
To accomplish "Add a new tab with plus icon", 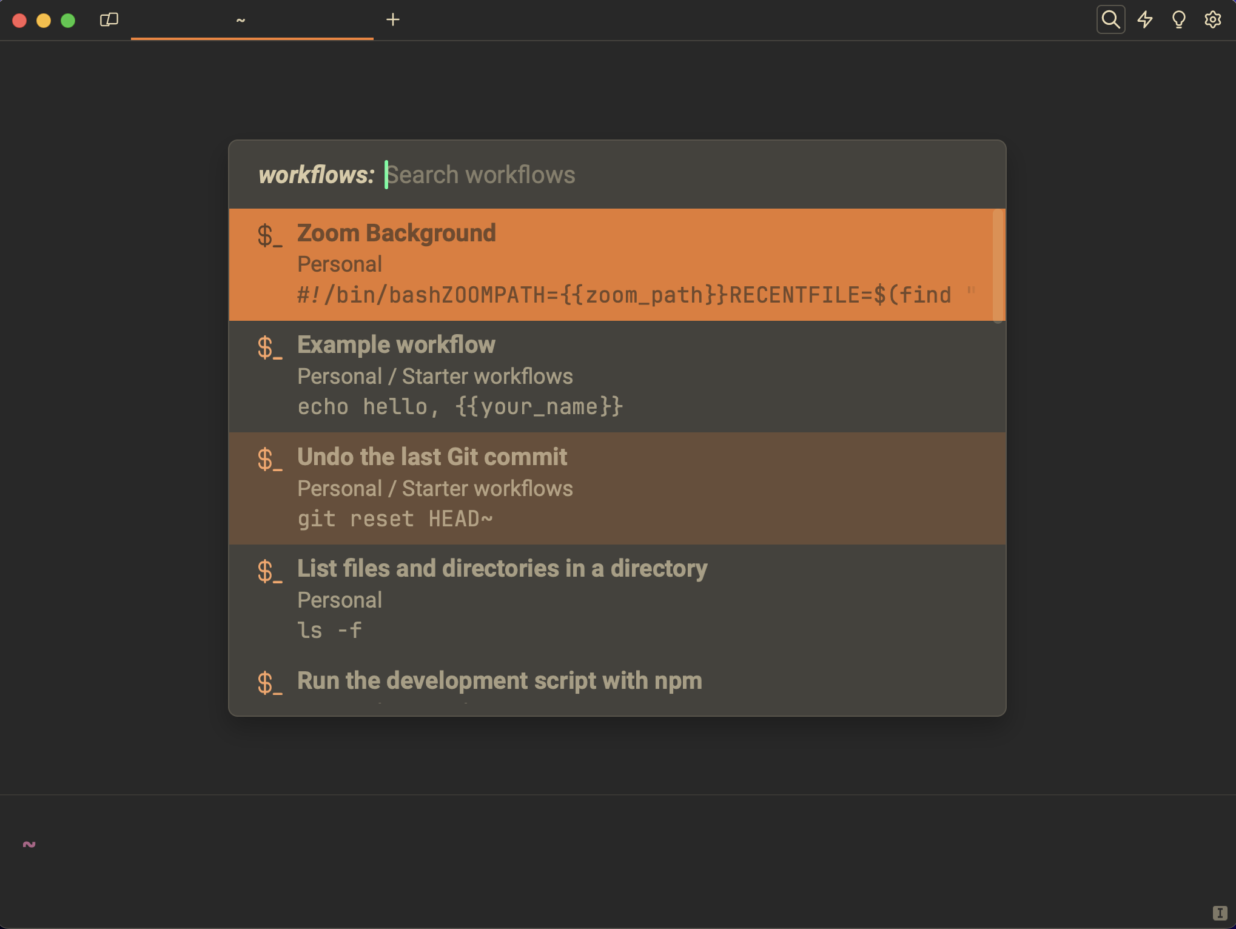I will 392,20.
